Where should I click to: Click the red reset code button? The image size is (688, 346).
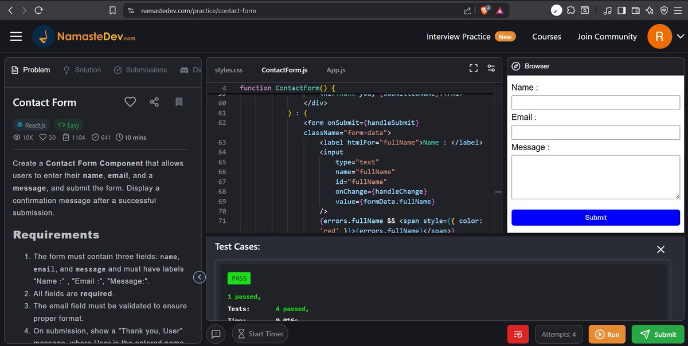518,334
